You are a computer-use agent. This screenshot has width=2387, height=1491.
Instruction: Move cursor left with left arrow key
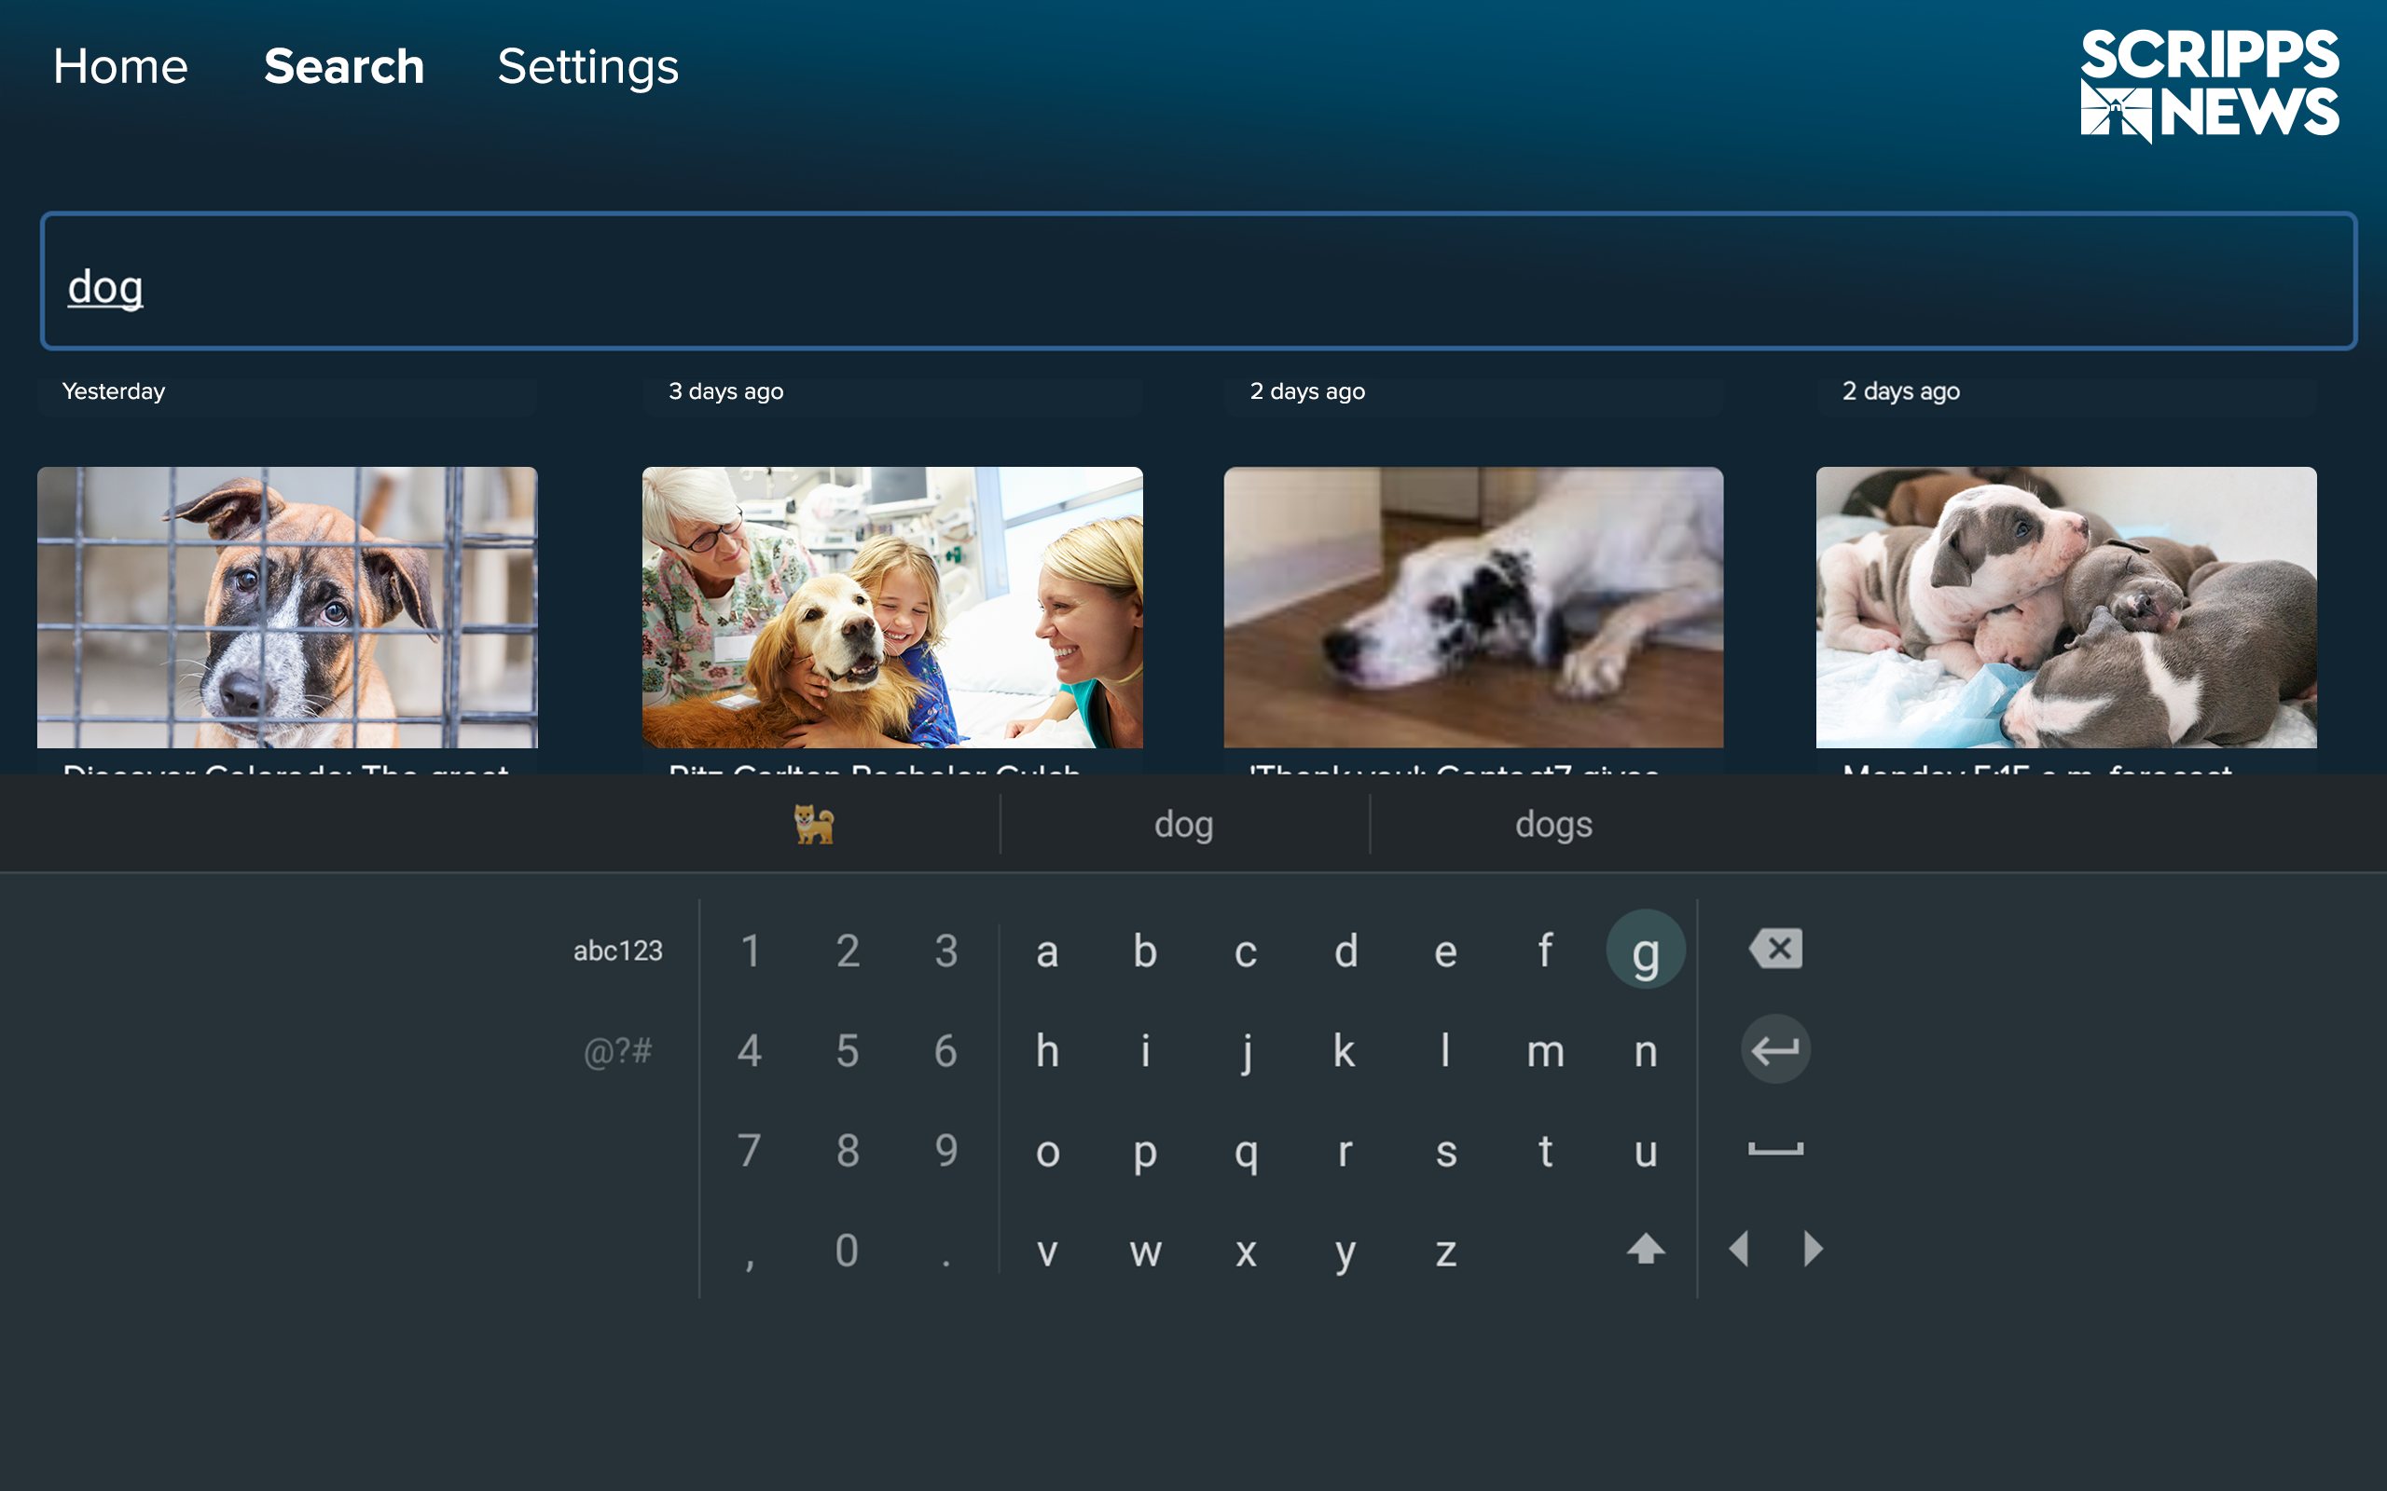[1739, 1250]
